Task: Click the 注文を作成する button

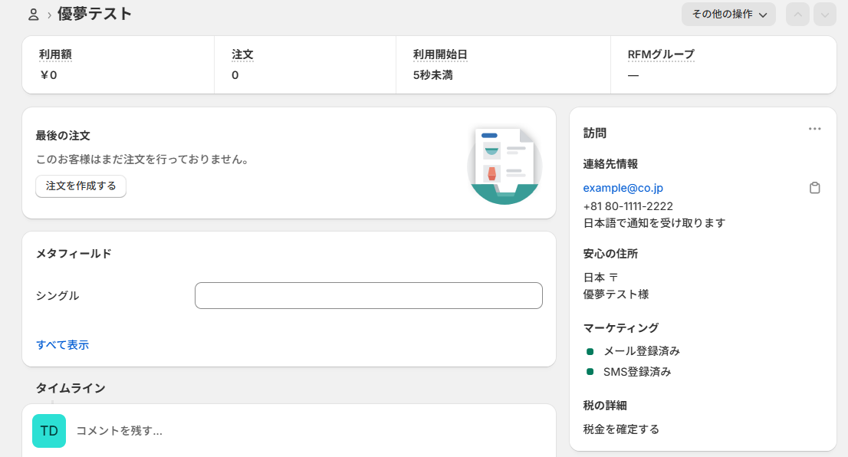Action: 81,186
